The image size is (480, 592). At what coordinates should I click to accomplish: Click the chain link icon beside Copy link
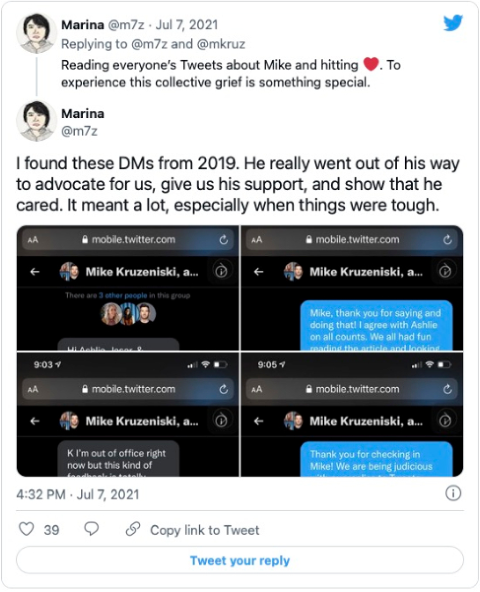pyautogui.click(x=133, y=529)
